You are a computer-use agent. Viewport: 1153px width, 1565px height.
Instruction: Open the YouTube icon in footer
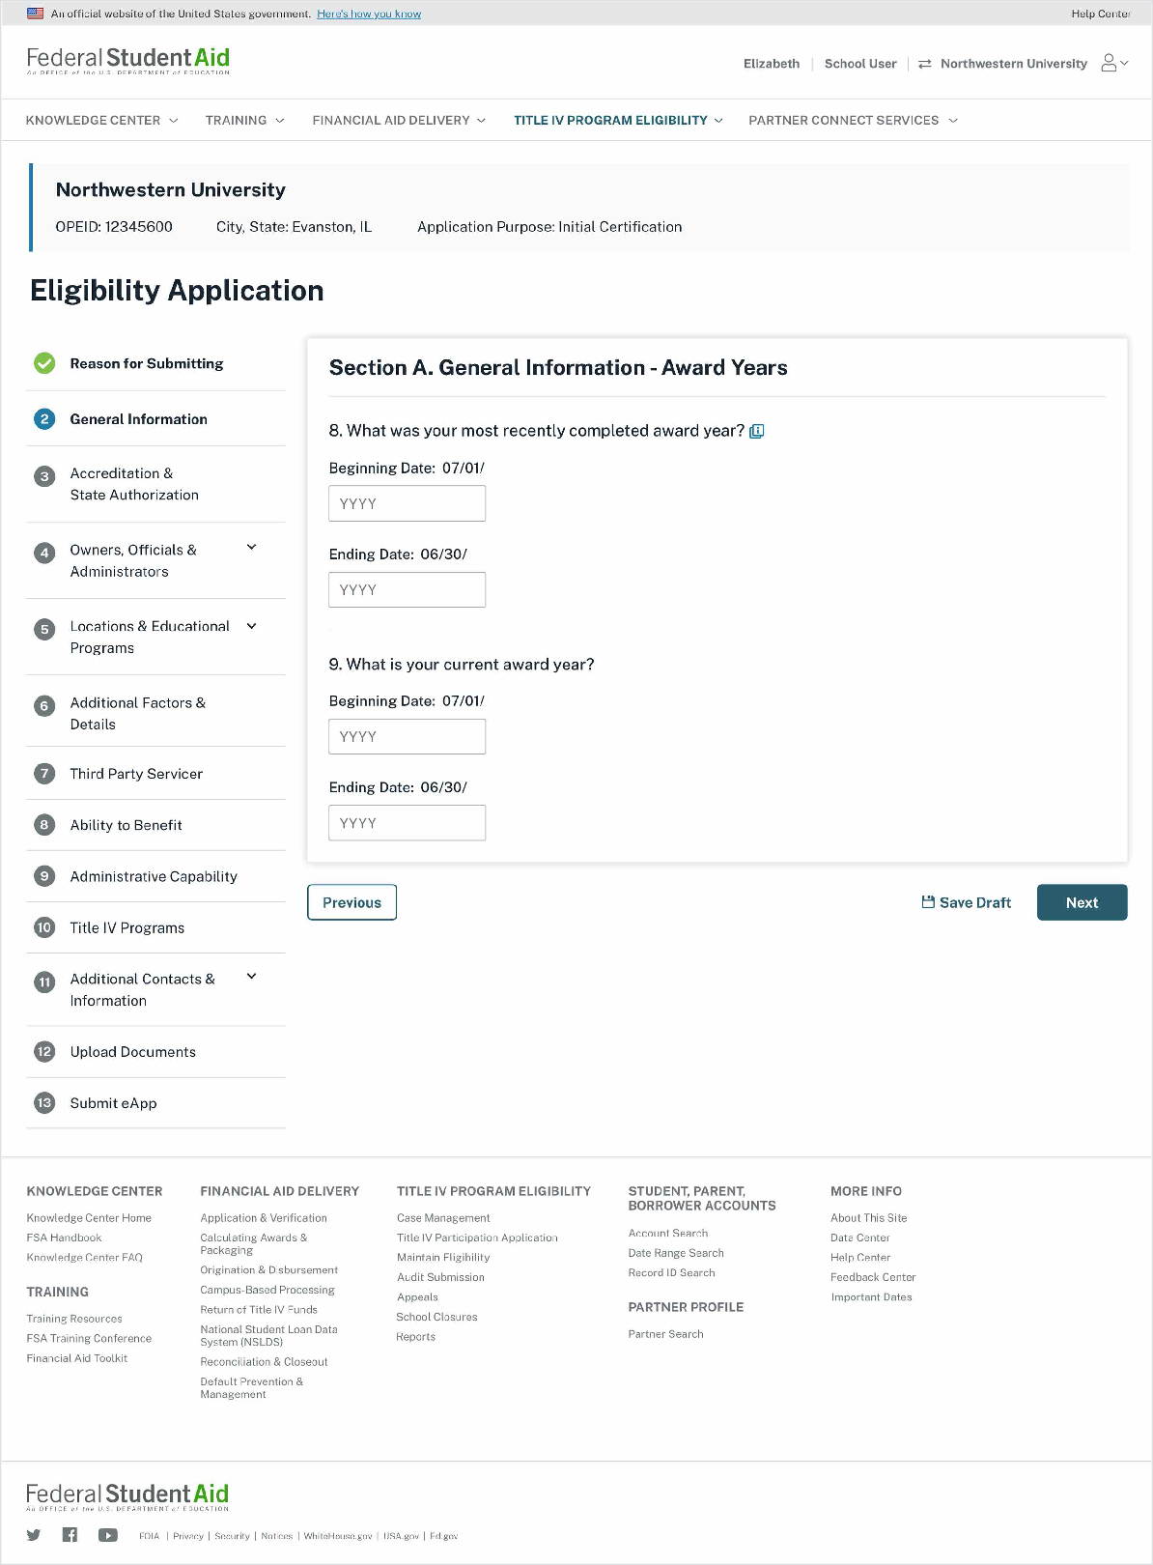(x=107, y=1535)
